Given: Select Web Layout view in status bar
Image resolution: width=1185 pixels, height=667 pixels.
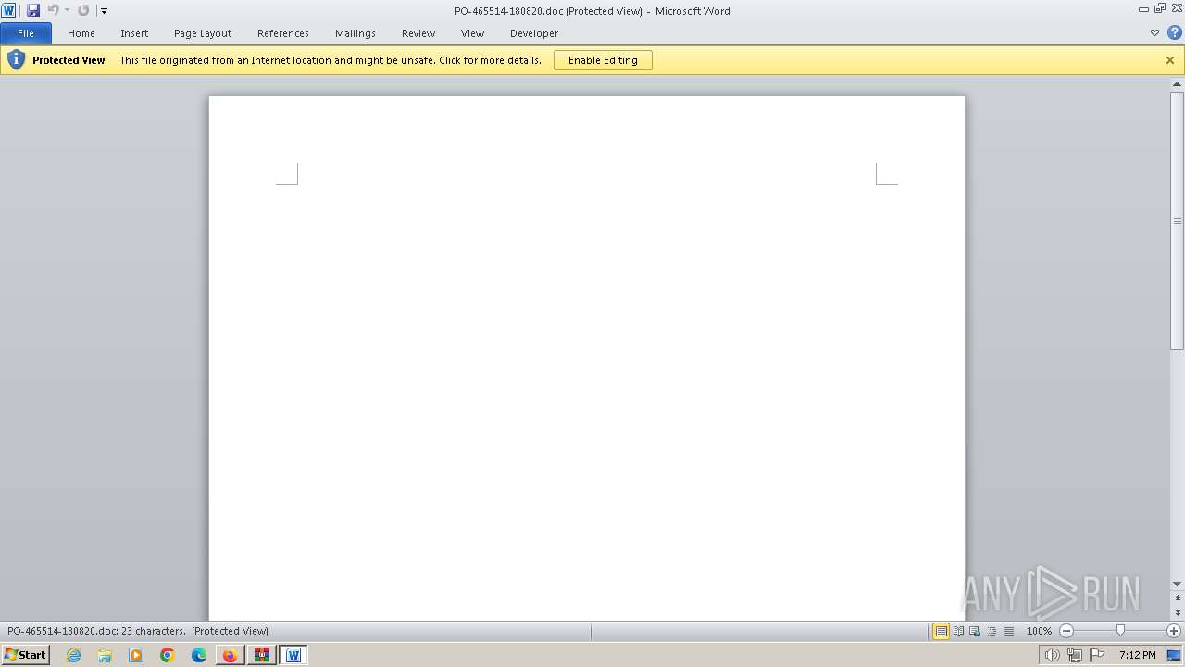Looking at the screenshot, I should coord(975,631).
